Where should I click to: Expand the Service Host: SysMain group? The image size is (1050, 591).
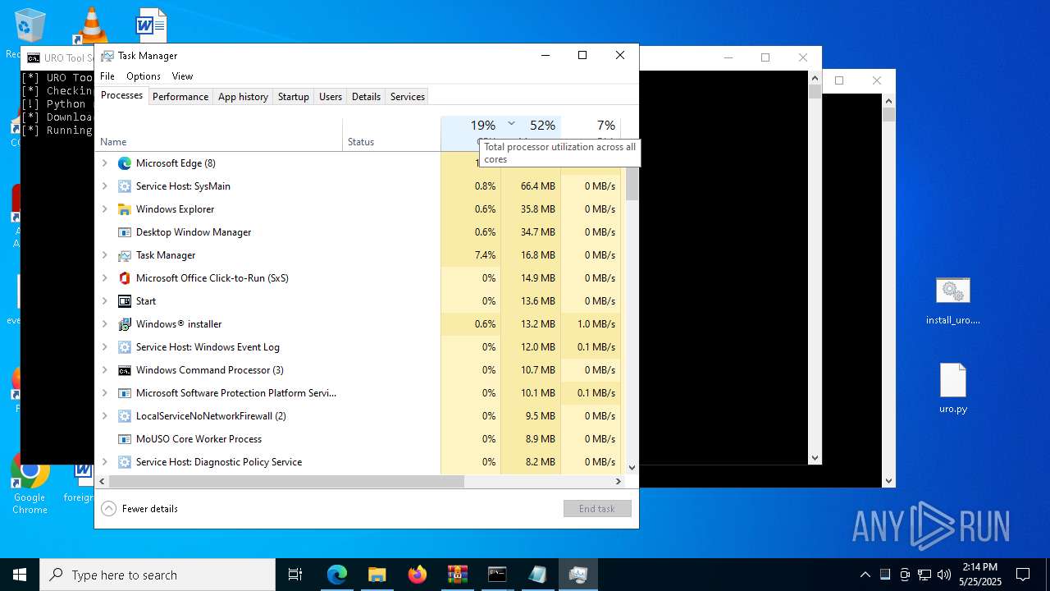pos(104,186)
